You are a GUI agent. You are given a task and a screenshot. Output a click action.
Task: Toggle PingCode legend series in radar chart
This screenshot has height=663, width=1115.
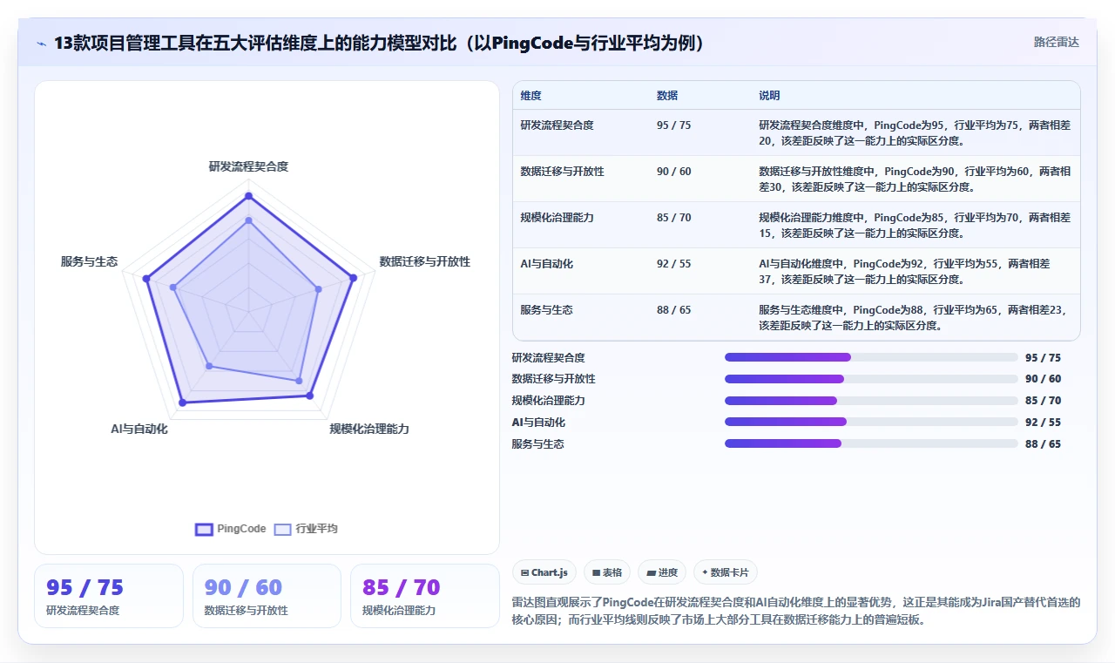pos(231,529)
